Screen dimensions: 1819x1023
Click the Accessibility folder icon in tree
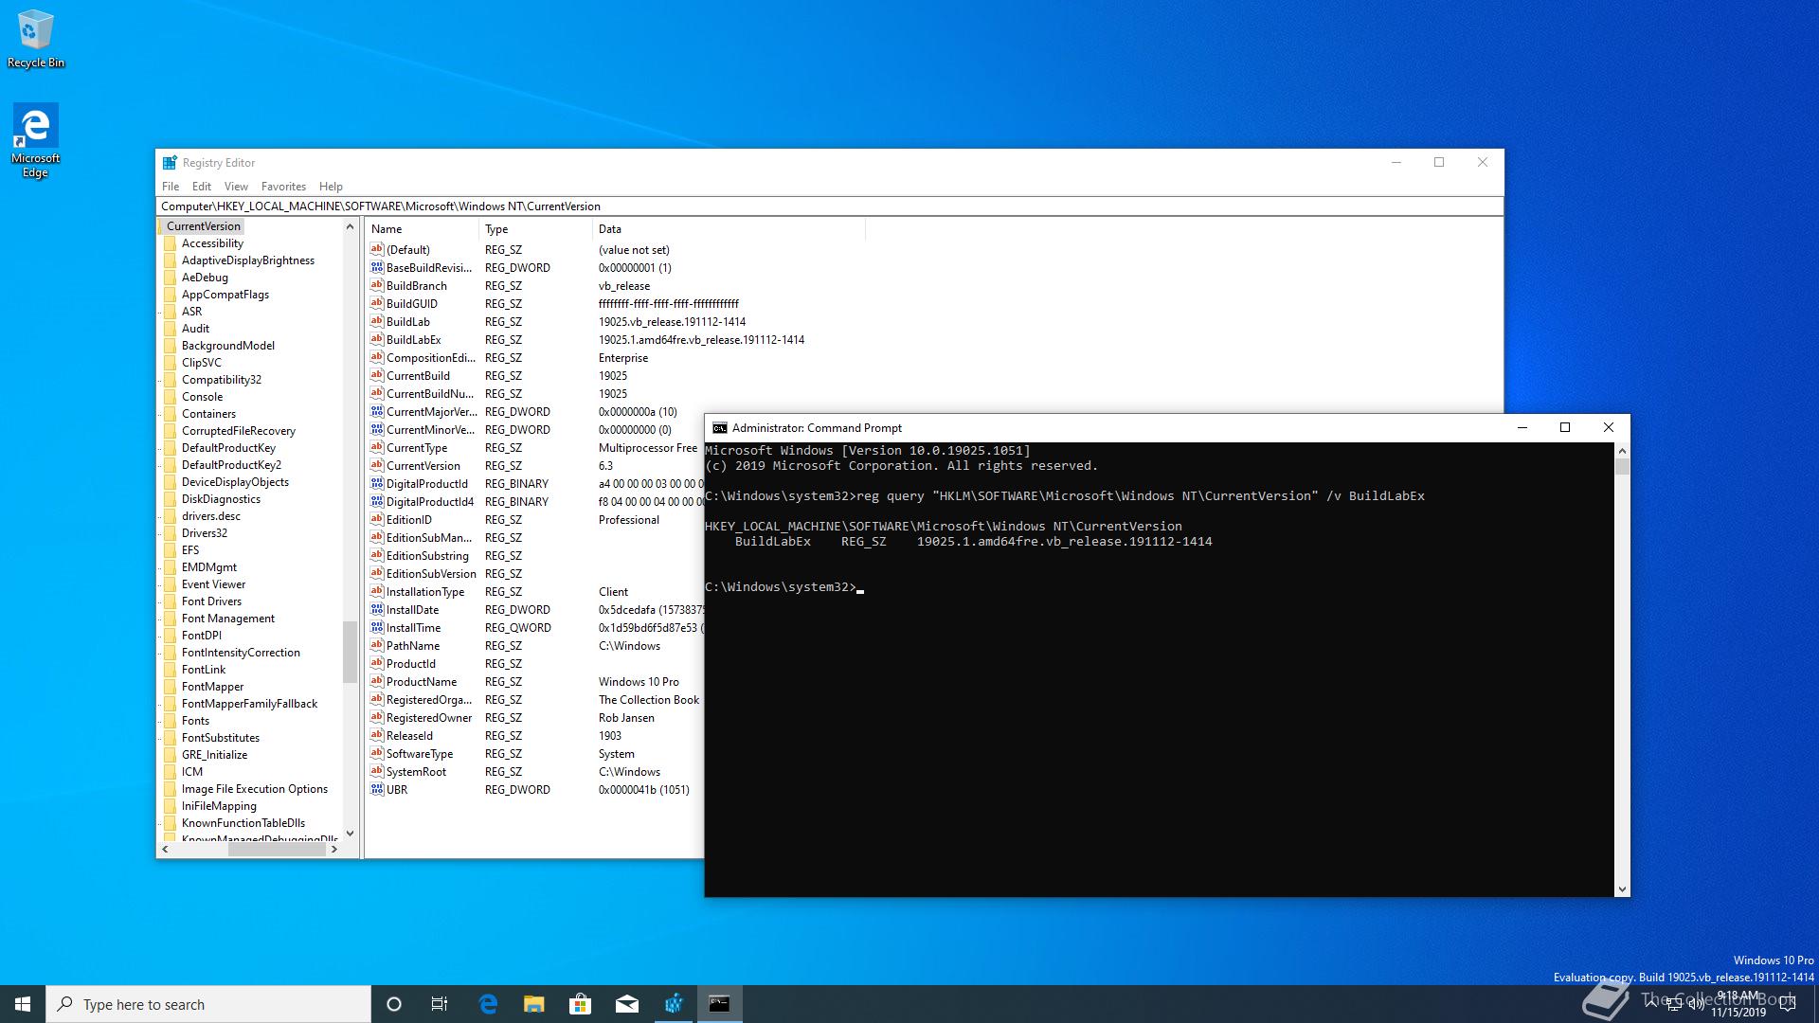tap(171, 243)
